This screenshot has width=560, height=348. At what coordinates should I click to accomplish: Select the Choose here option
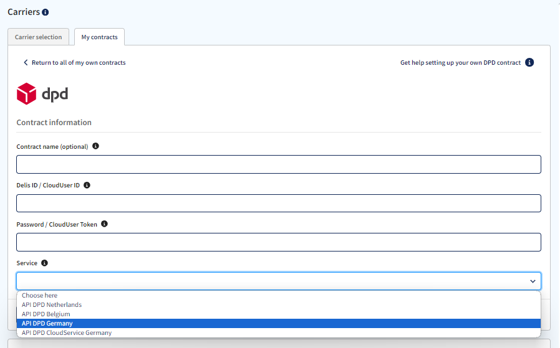(279, 295)
